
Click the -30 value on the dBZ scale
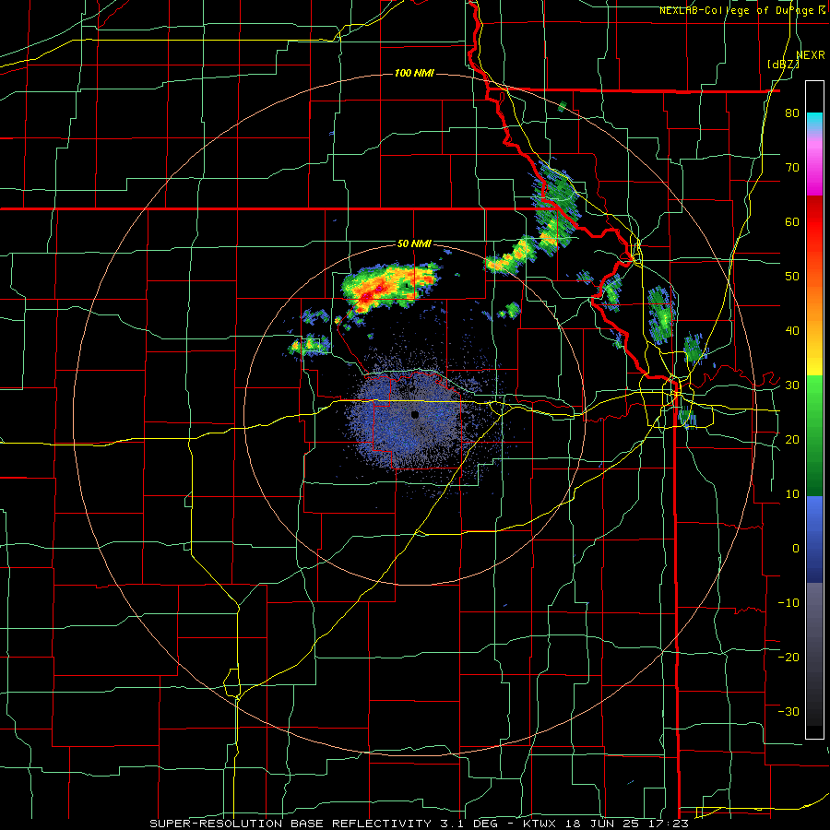point(788,711)
